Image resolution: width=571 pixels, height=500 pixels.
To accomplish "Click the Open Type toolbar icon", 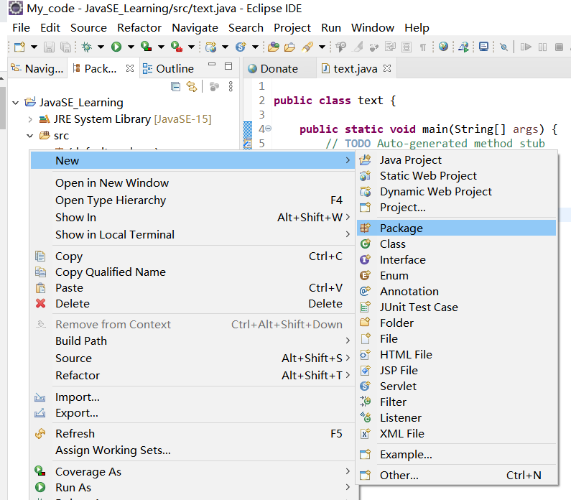I will pos(274,47).
